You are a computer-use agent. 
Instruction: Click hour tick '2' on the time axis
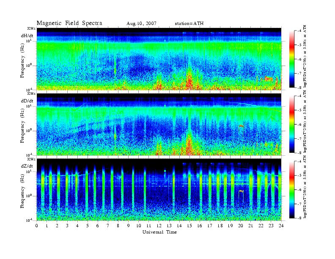[x=57, y=226]
